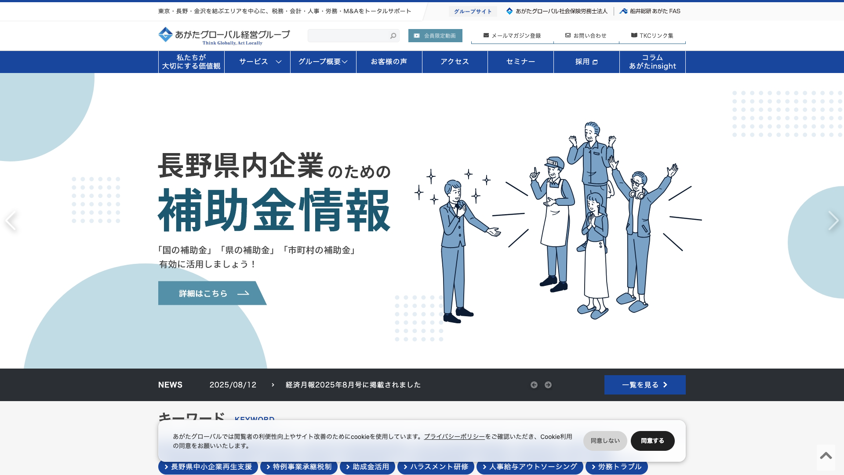This screenshot has width=844, height=475.
Task: Open the お客様の声 menu item
Action: 389,62
